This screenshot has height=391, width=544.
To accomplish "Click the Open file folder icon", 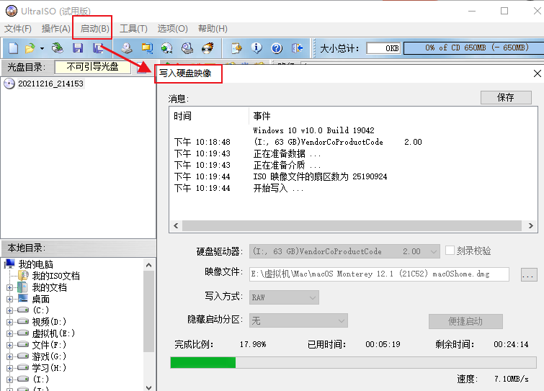I will coord(30,48).
